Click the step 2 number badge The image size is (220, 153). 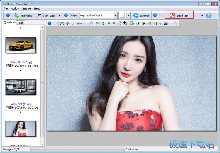pyautogui.click(x=66, y=15)
